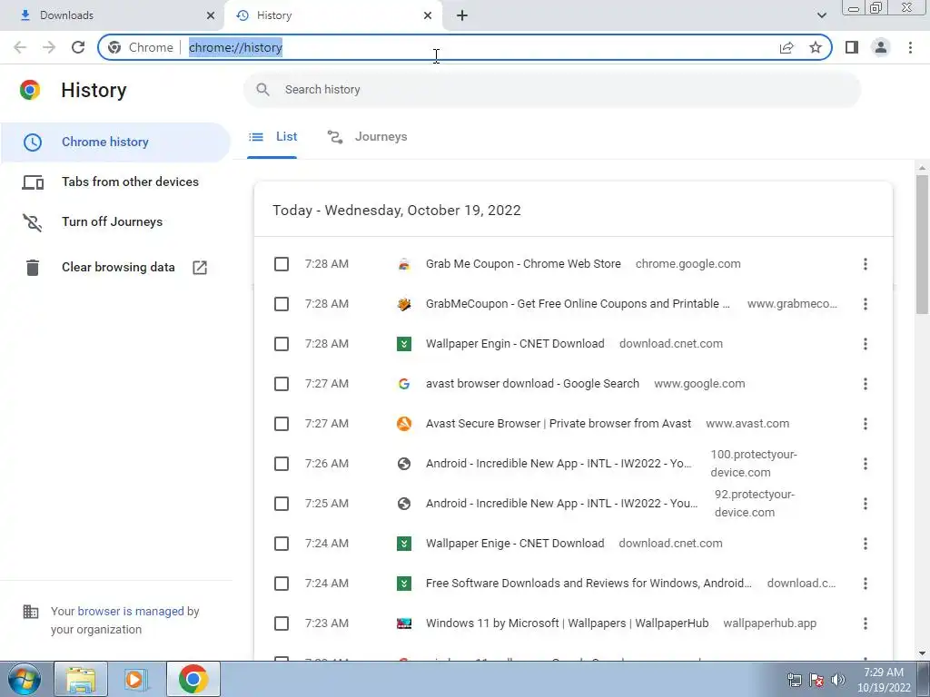Switch to the Journeys view tab
The height and width of the screenshot is (697, 930).
click(367, 137)
